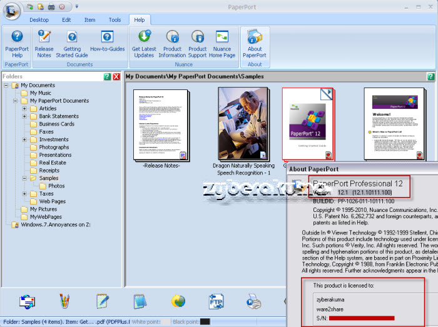Select the Photos subfolder
Screen dimensions: 438x327
coord(56,186)
